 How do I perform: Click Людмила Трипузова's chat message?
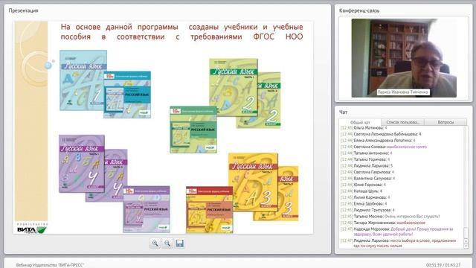click(x=367, y=210)
